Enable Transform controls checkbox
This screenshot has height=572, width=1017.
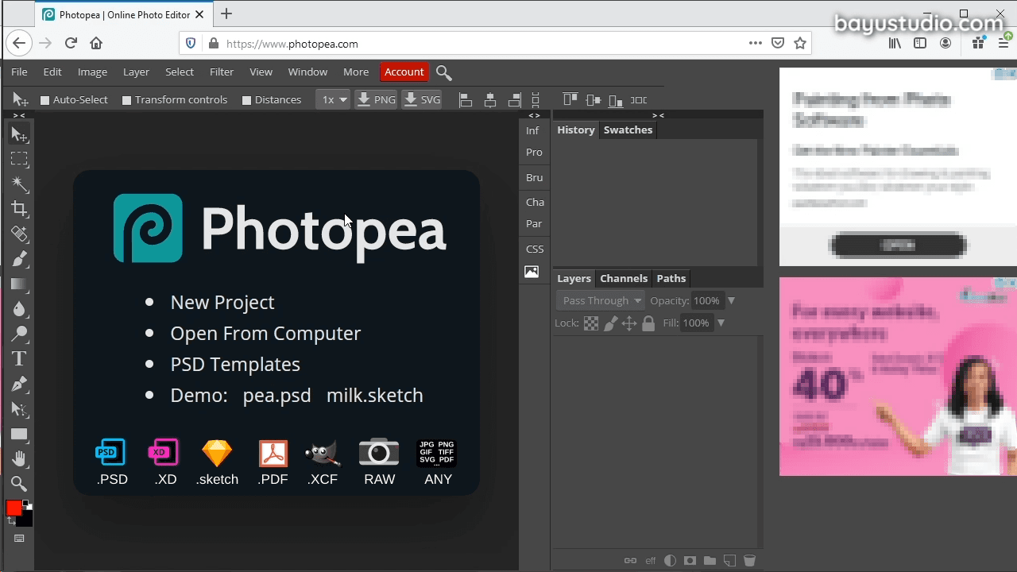pyautogui.click(x=126, y=100)
